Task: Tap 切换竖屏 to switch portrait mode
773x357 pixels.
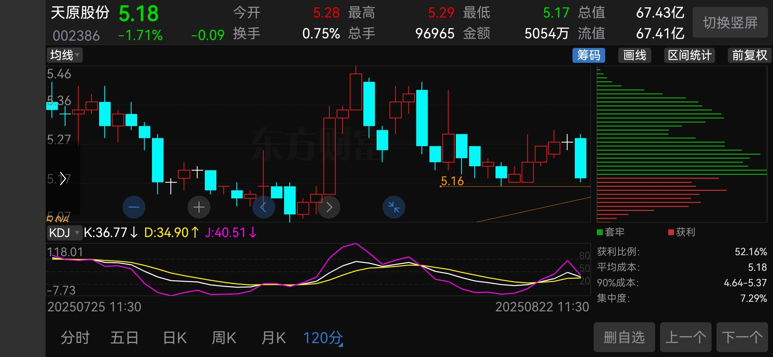Action: 730,22
